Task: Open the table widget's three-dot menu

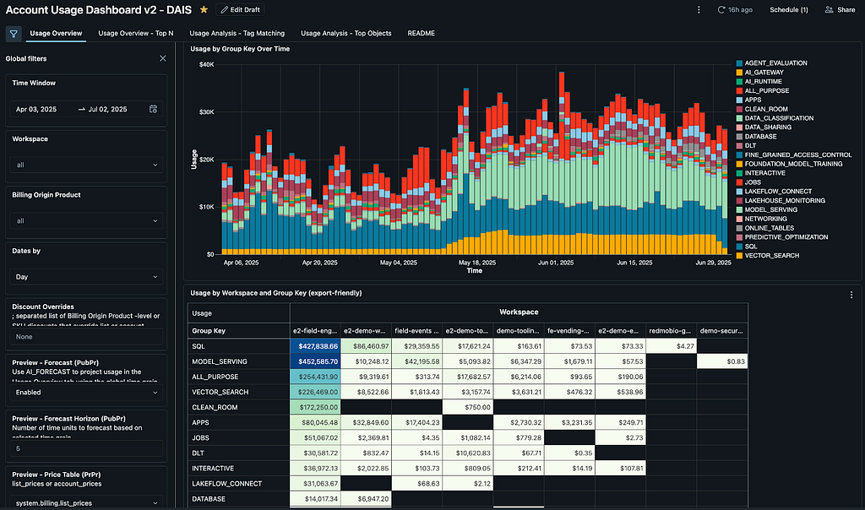Action: 851,295
